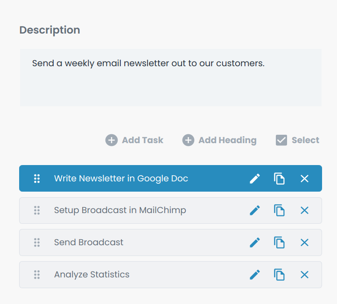This screenshot has height=304, width=337.
Task: Select the Setup Broadcast in MailChimp row
Action: coord(170,210)
